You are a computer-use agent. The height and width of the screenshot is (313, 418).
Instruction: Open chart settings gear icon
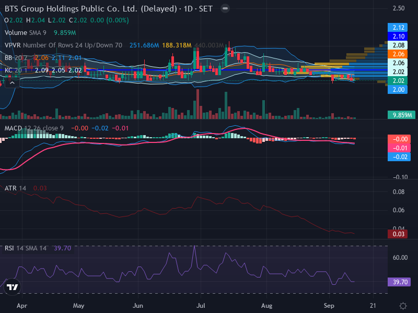[403, 306]
